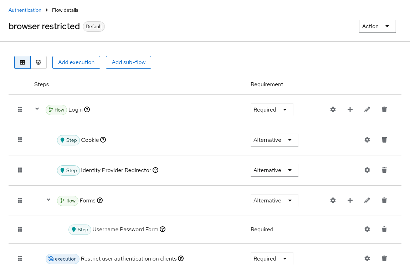Open the Restrict user authentication requirement dropdown
Viewport: 410px width, 278px height.
click(x=272, y=259)
